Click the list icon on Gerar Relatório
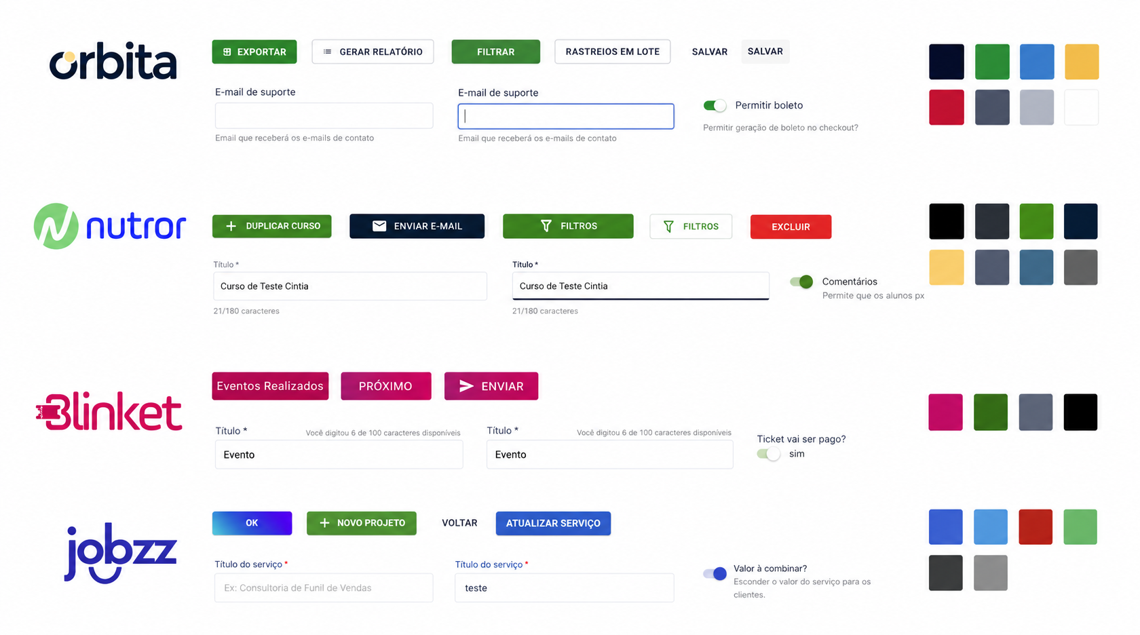This screenshot has height=635, width=1140. coord(327,52)
